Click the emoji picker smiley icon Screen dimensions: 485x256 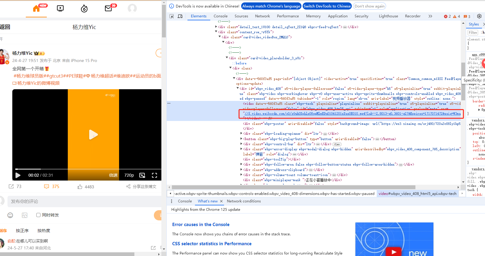pyautogui.click(x=10, y=215)
